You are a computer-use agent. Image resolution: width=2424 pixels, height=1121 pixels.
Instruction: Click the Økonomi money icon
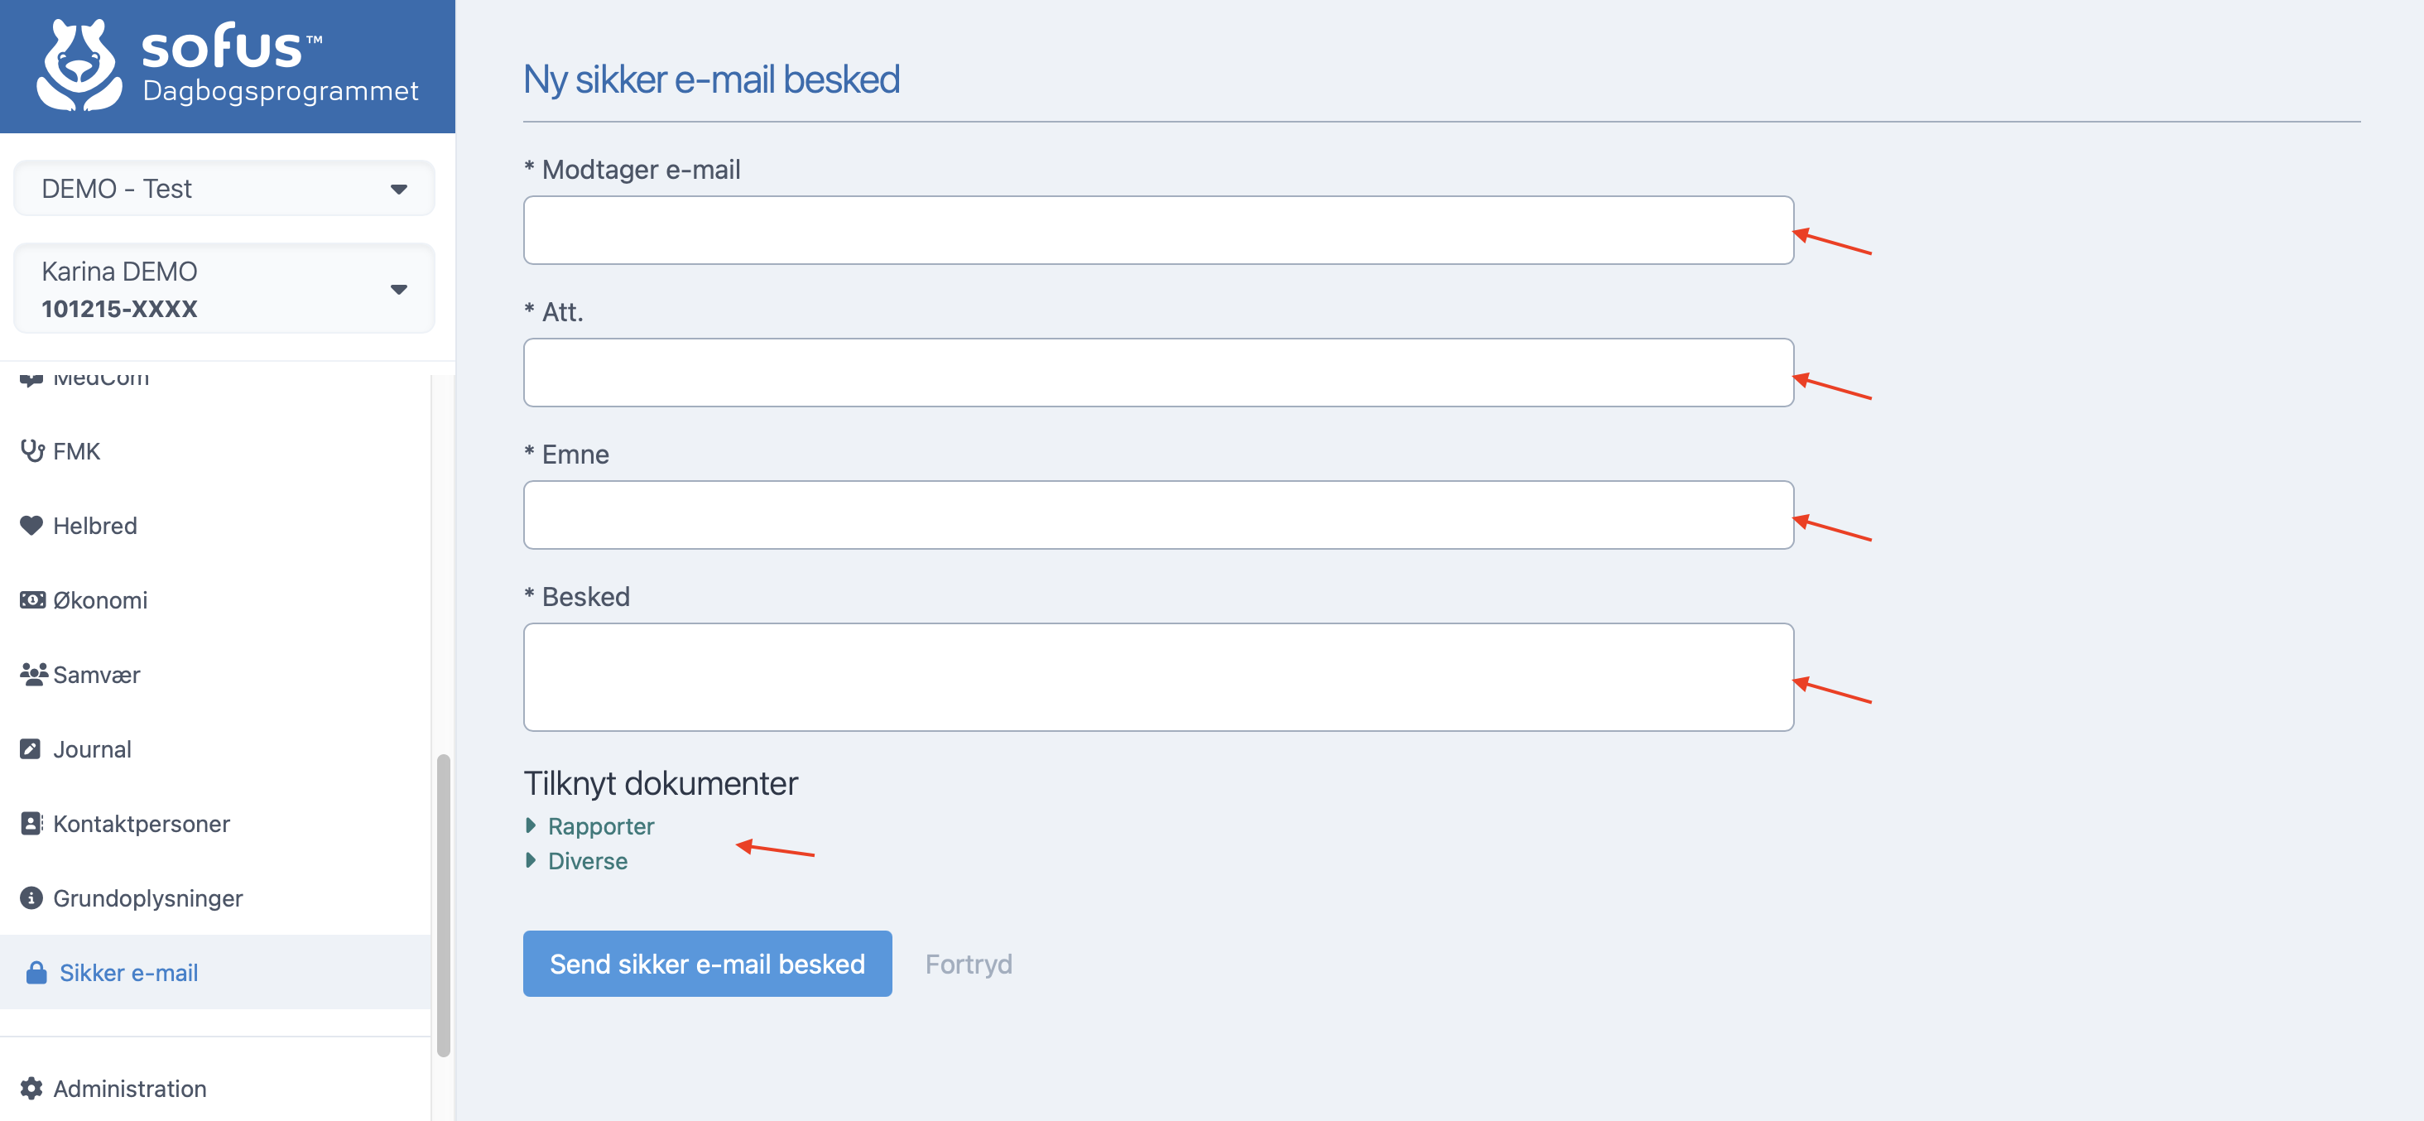[32, 599]
